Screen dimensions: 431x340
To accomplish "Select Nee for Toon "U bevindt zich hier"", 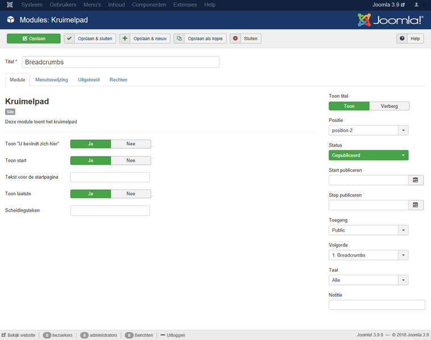I will pos(131,144).
